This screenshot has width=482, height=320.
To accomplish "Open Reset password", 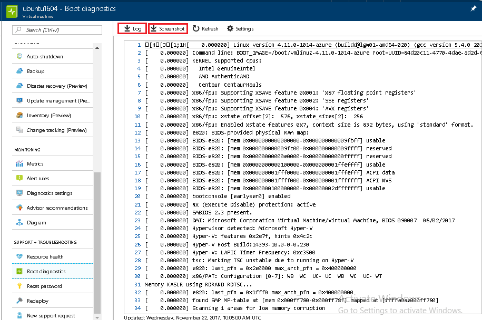I will [53, 286].
